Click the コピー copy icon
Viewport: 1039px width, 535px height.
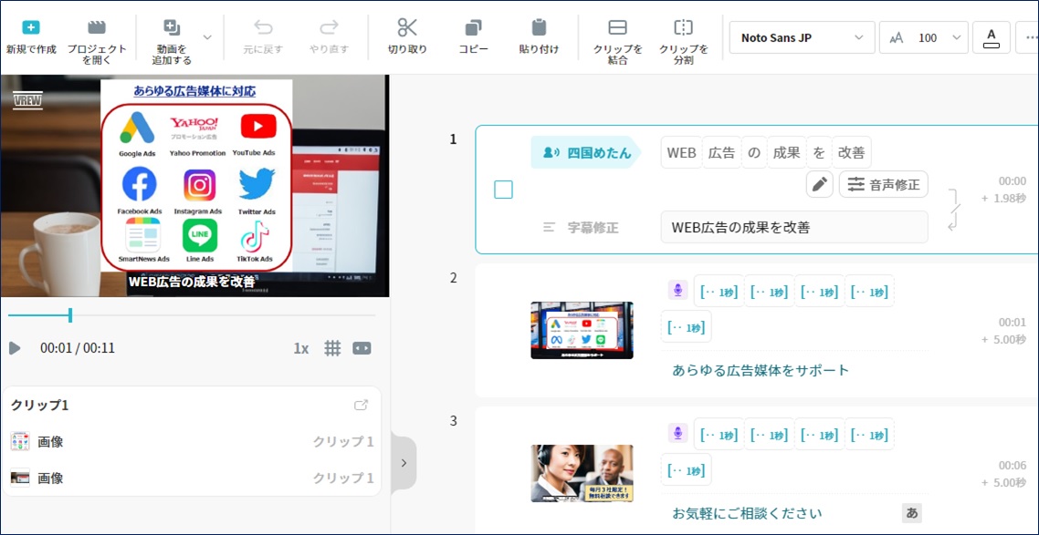coord(473,28)
